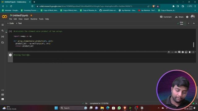
Task: Open the Tools menu
Action: [41, 19]
